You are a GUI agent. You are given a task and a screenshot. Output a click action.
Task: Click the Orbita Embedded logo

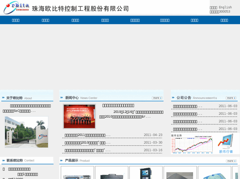pos(17,8)
